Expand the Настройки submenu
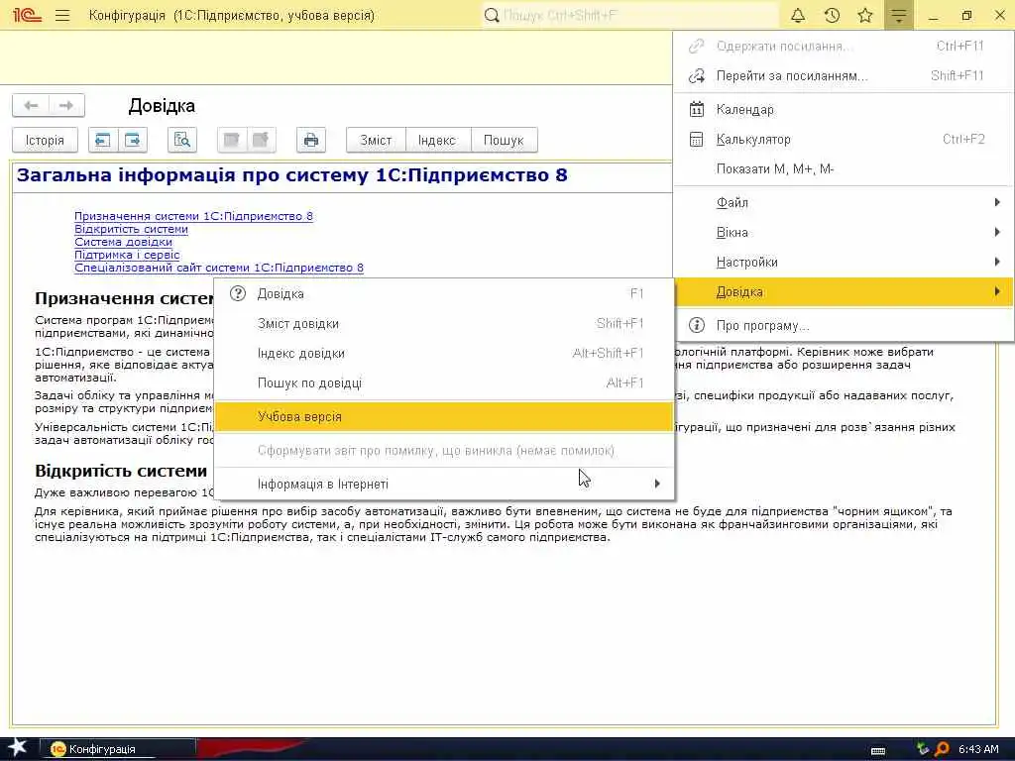The height and width of the screenshot is (761, 1015). tap(844, 262)
